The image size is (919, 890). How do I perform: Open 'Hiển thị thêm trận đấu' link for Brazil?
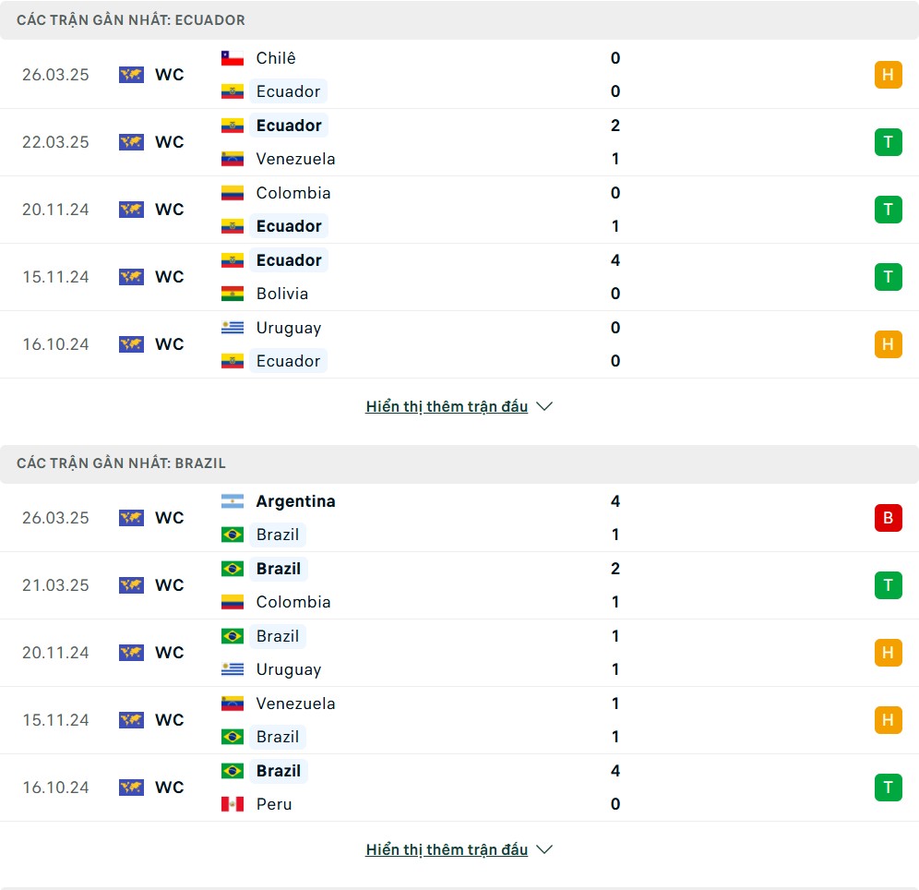coord(447,849)
